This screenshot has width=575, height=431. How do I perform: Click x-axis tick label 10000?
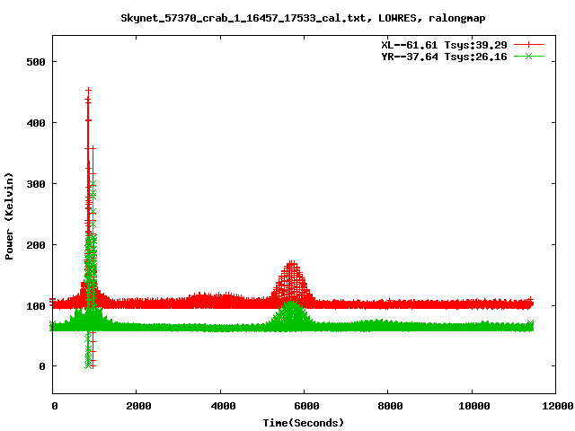pyautogui.click(x=474, y=406)
